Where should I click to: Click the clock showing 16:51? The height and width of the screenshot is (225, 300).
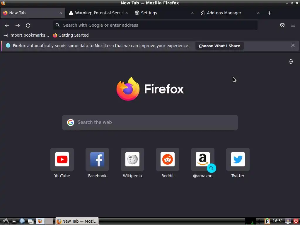click(x=278, y=221)
